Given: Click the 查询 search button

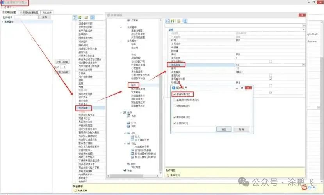Looking at the screenshot, I should 45,17.
